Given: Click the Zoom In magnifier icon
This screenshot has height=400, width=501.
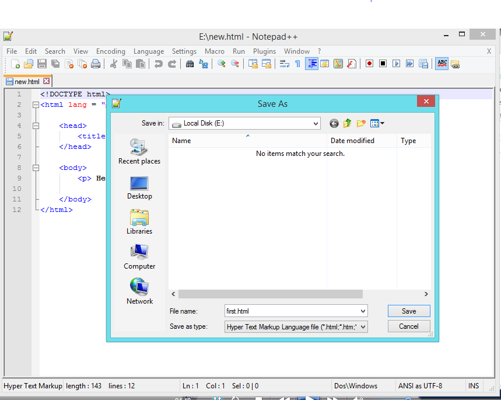Looking at the screenshot, I should point(221,64).
